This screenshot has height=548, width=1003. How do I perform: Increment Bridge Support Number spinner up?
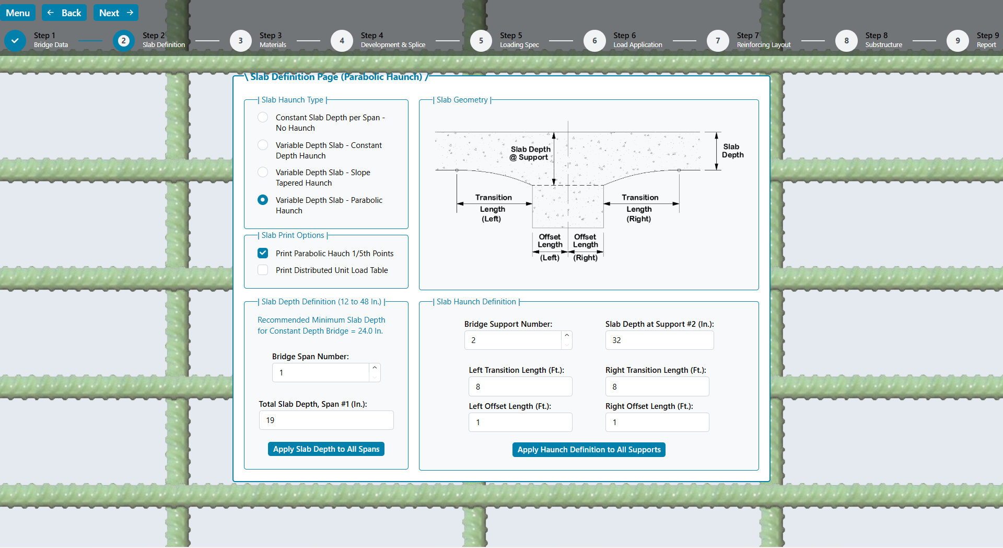point(567,336)
